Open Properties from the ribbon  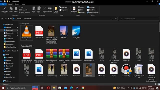point(74,10)
